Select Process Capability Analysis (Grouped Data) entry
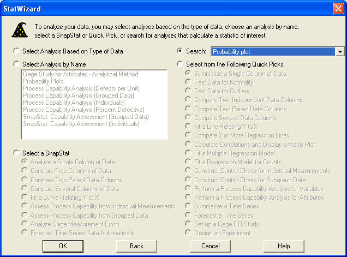Screen dimensions: 347x257 click(79, 95)
